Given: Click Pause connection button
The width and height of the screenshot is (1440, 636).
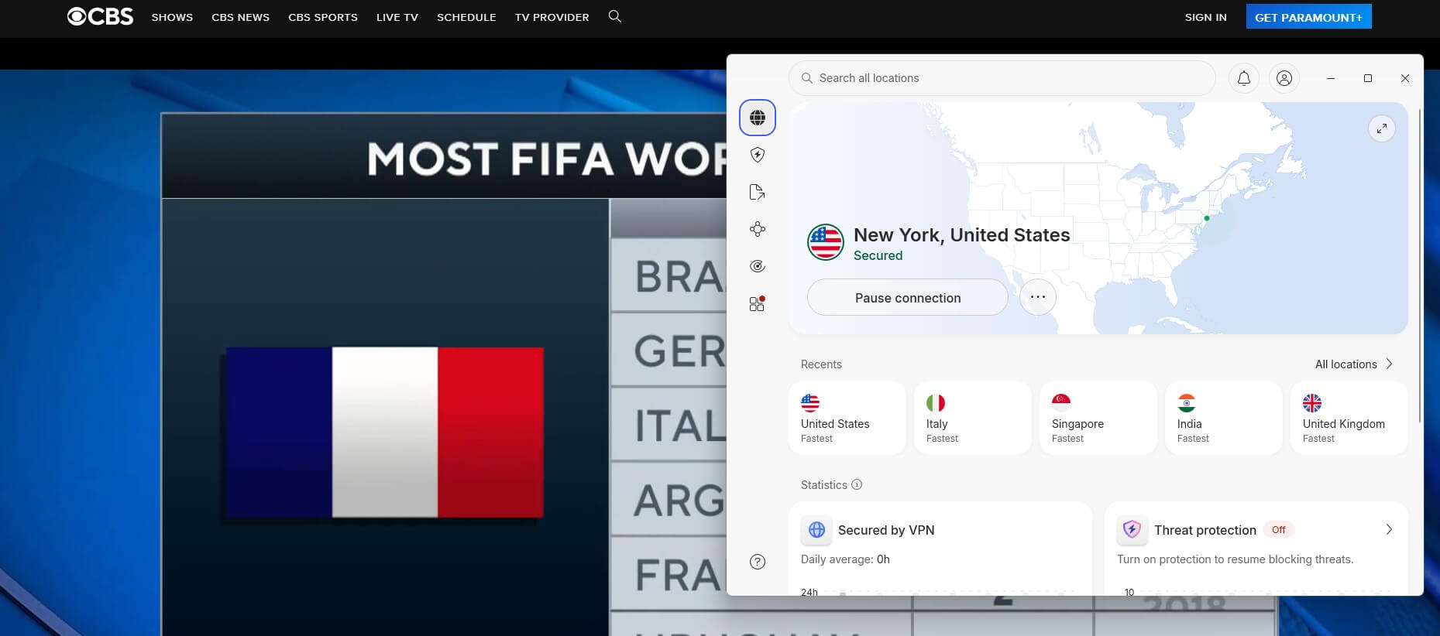Looking at the screenshot, I should pos(908,297).
